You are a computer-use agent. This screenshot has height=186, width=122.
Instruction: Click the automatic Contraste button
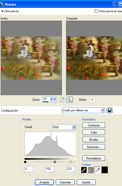click(94, 125)
